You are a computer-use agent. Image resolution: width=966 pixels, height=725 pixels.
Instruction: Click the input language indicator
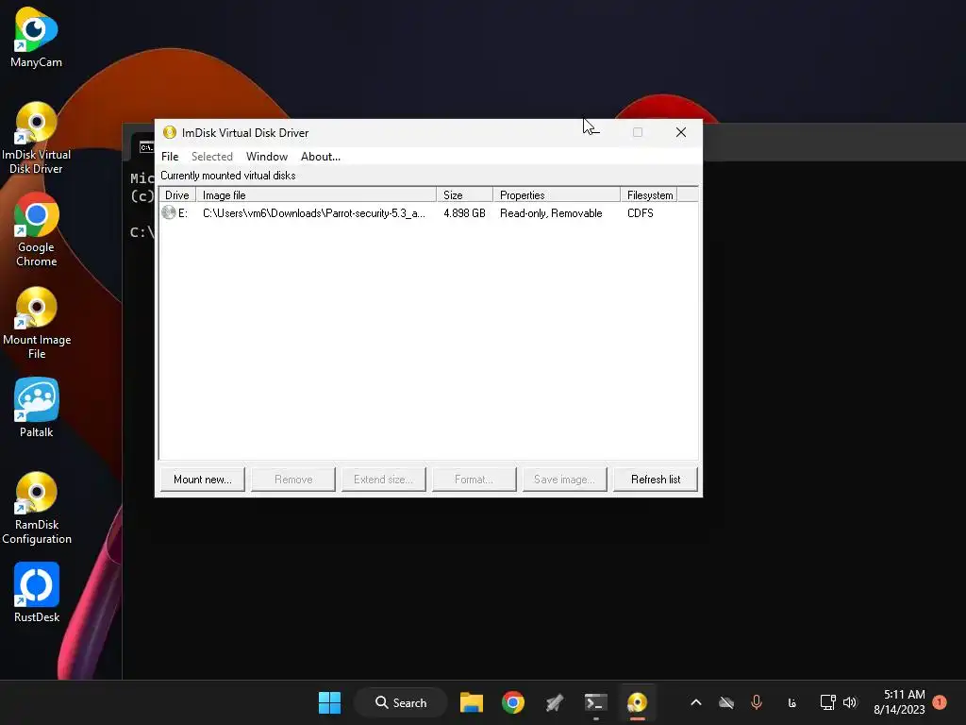pos(792,702)
